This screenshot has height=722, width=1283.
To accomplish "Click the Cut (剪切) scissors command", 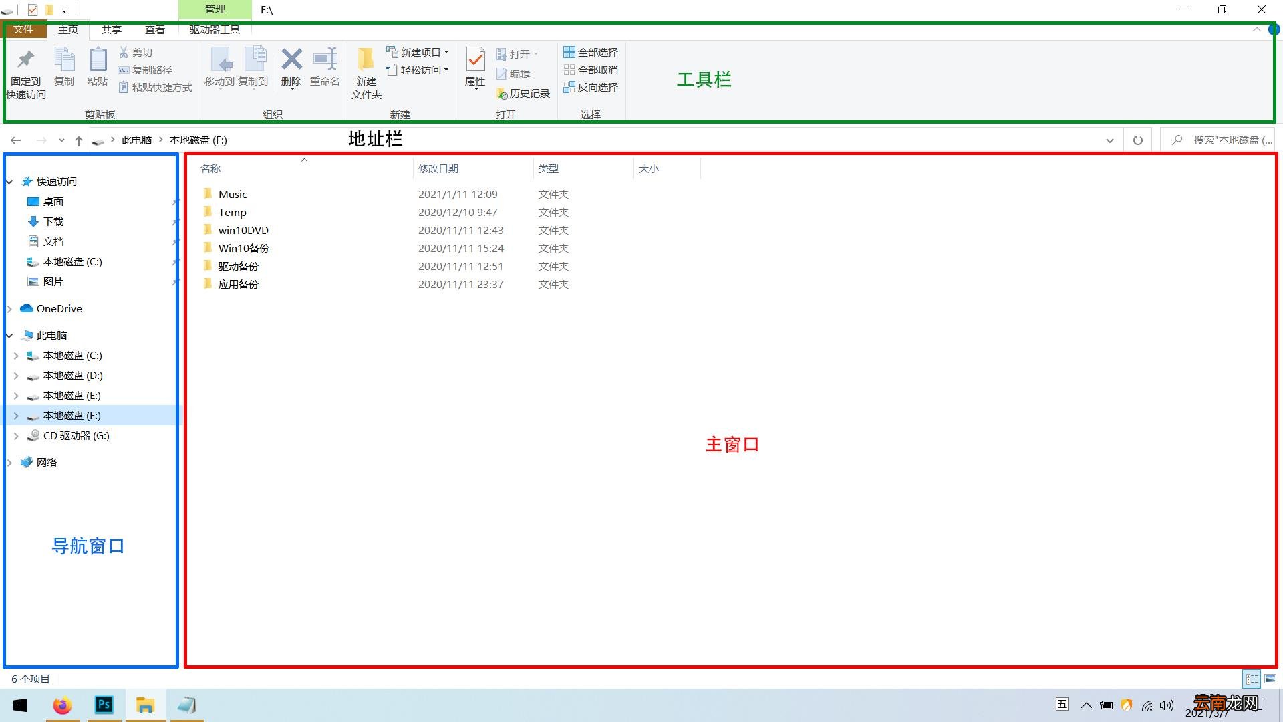I will point(136,52).
